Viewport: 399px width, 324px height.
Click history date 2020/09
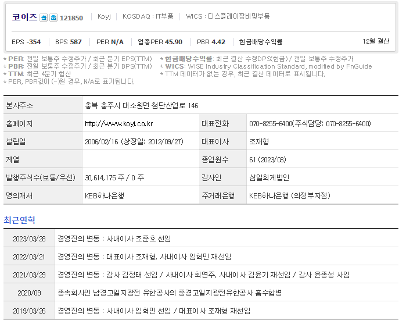point(29,293)
